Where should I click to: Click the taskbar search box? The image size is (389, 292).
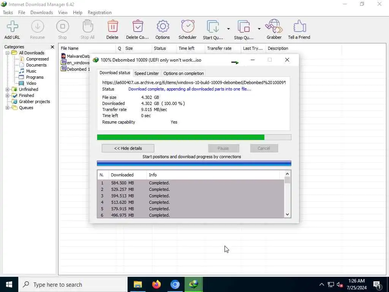pyautogui.click(x=73, y=284)
